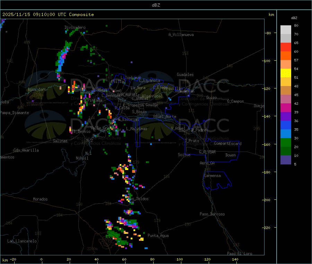Click the R_Padre label
This screenshot has height=264, width=312.
click(199, 130)
